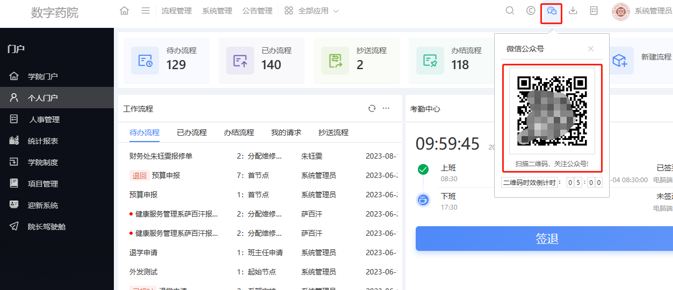The height and width of the screenshot is (290, 673).
Task: Click the 新建流程 label
Action: [656, 57]
